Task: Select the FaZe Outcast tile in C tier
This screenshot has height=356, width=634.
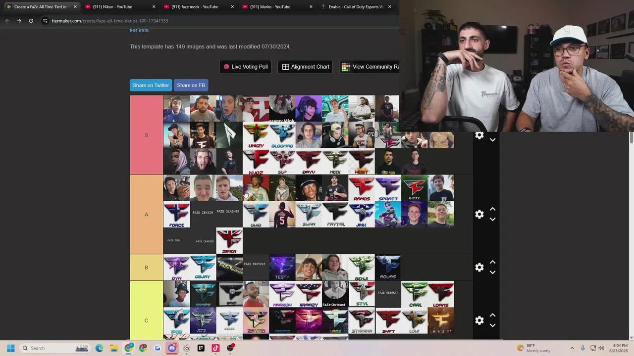Action: pyautogui.click(x=335, y=294)
